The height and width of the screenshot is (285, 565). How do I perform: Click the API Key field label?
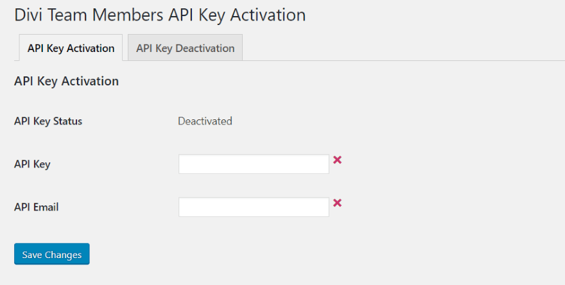(x=32, y=164)
